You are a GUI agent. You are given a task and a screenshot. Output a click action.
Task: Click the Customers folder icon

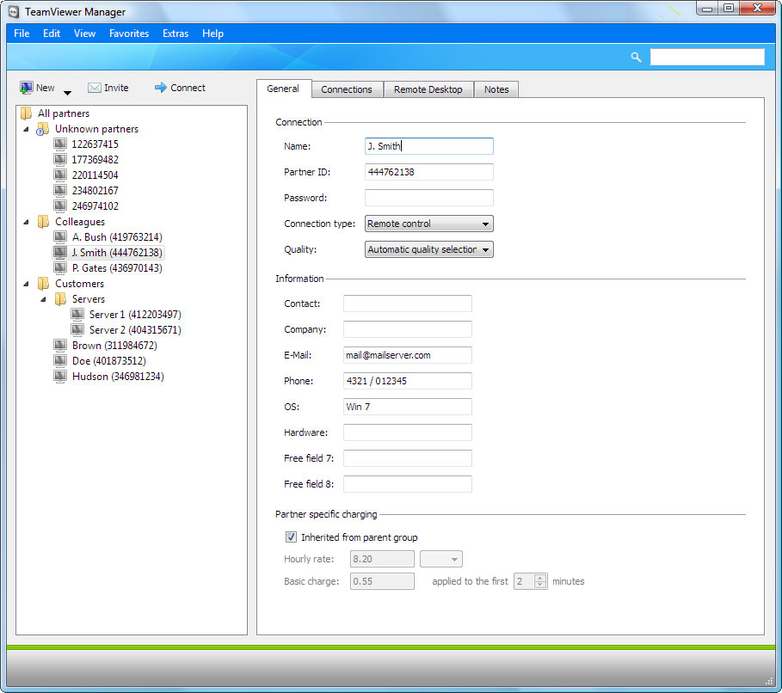[43, 284]
